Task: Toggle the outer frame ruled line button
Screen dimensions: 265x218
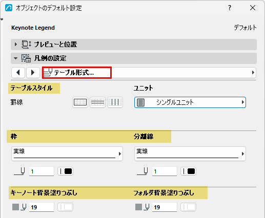Action: [80, 102]
